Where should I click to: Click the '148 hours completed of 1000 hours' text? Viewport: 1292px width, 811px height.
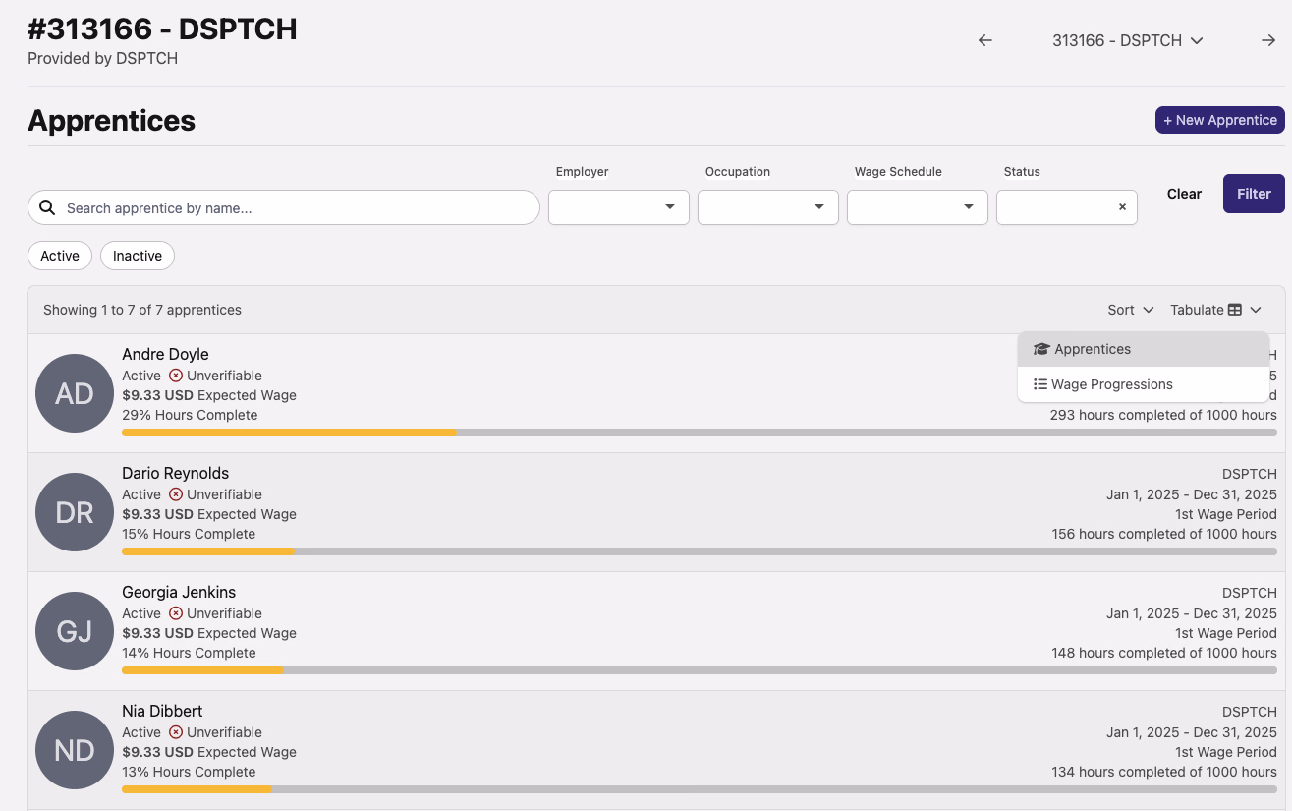pyautogui.click(x=1164, y=653)
